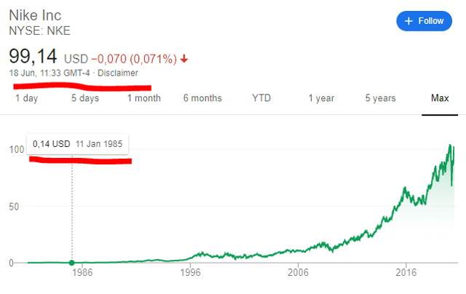The height and width of the screenshot is (294, 466).
Task: Click the green data point marker
Action: coord(71,263)
